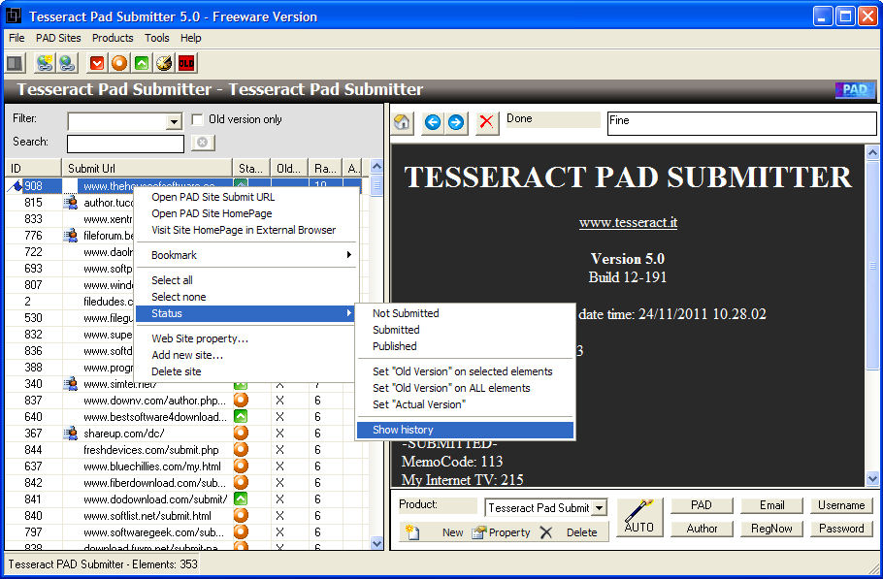This screenshot has height=579, width=883.
Task: Click the Password button
Action: [x=841, y=529]
